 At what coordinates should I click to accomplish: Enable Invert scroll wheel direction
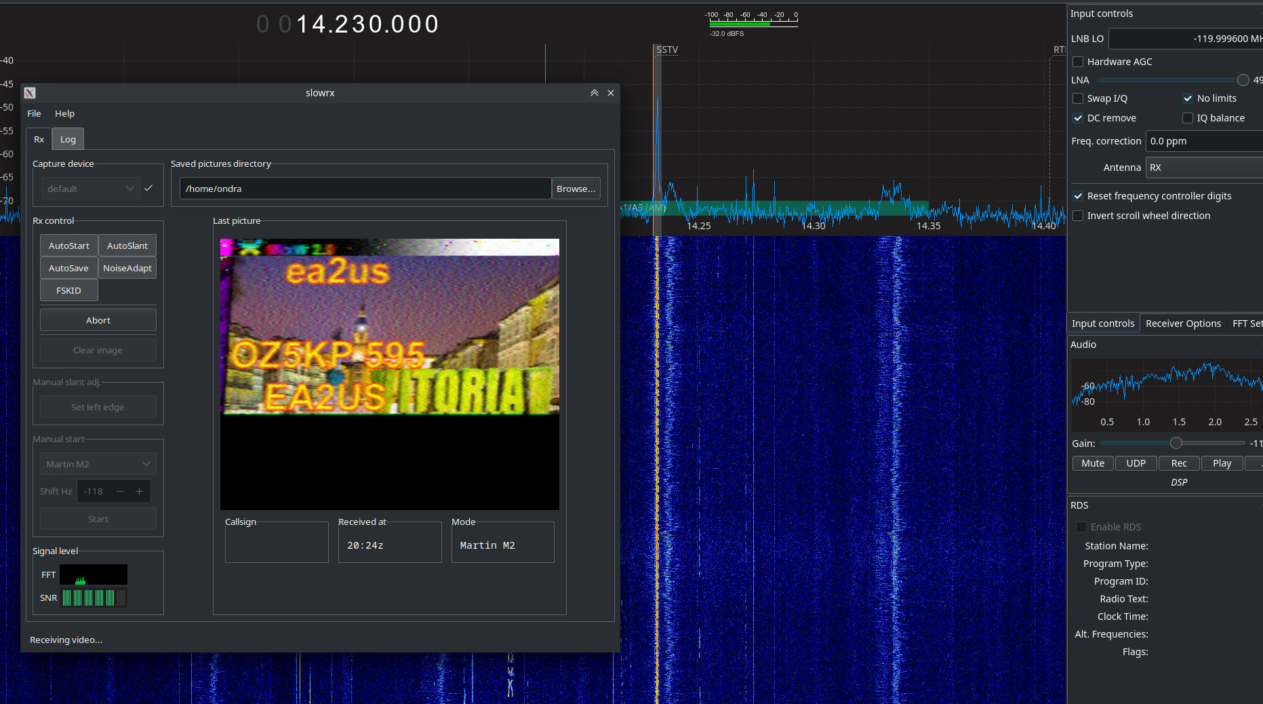pos(1078,216)
